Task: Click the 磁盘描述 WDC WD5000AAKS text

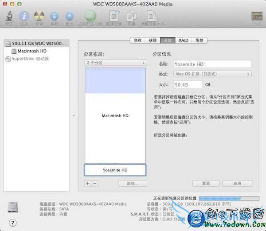Action: 83,204
